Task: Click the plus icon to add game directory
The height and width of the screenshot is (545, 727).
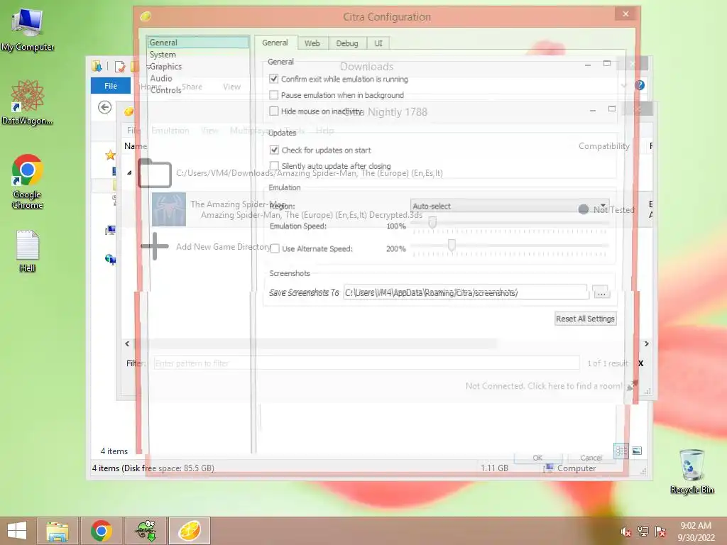Action: [155, 246]
